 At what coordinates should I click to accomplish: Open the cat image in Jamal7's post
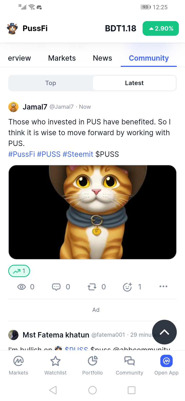click(92, 212)
